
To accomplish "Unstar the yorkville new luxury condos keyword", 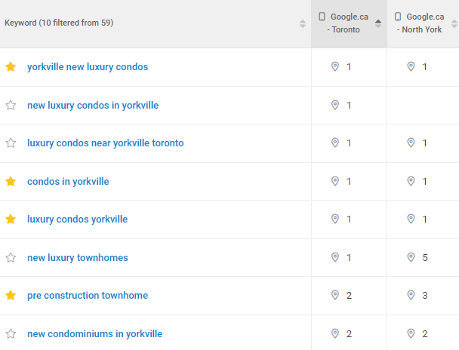I will 11,67.
